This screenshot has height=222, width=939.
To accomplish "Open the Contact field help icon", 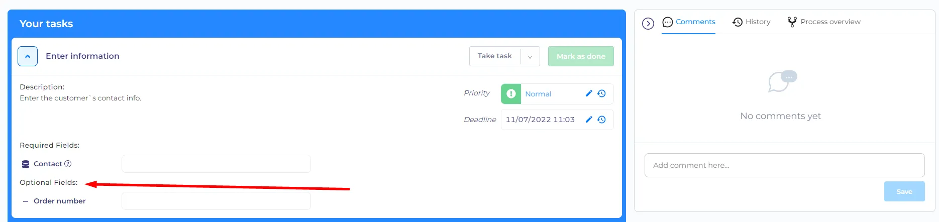I will pos(68,164).
